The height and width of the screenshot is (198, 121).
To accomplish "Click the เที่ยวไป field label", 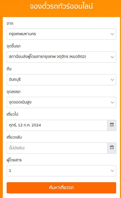I will point(12,114).
